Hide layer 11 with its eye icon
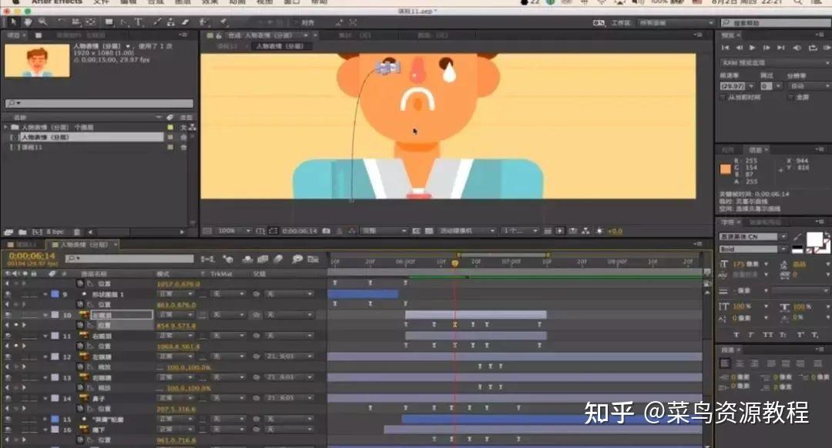832x448 pixels. tap(8, 336)
